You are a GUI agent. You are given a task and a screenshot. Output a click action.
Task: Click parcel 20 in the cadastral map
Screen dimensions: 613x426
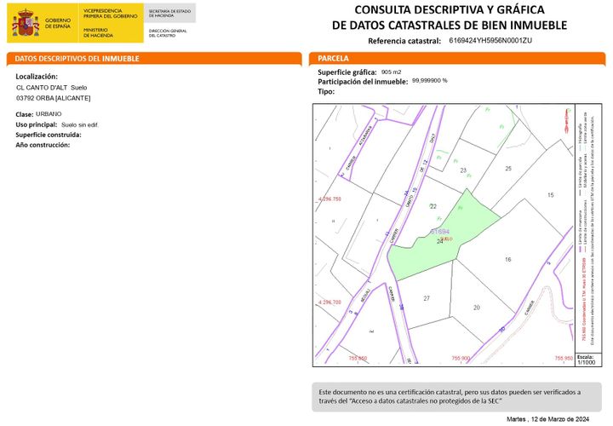[477, 308]
